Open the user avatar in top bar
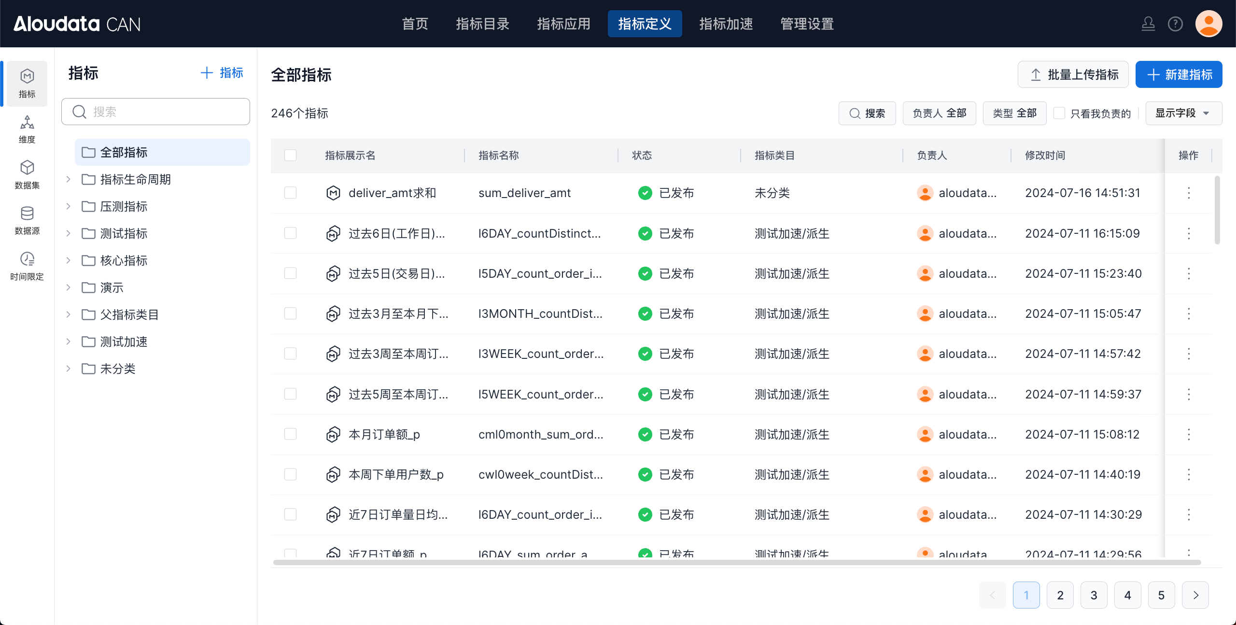Image resolution: width=1236 pixels, height=625 pixels. (x=1208, y=24)
